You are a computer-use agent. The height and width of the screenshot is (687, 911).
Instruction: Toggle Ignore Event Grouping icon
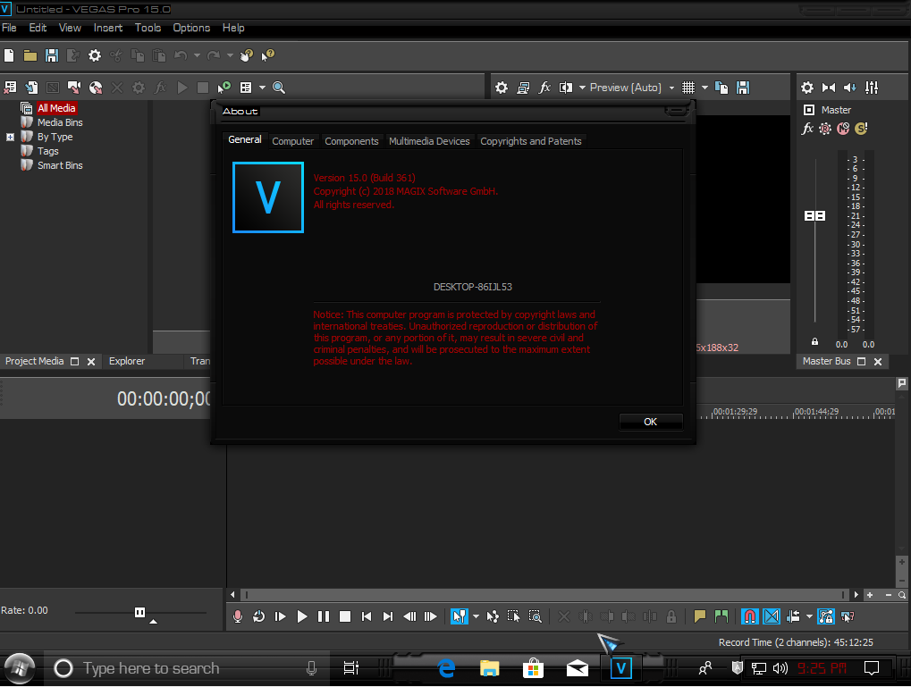(848, 616)
